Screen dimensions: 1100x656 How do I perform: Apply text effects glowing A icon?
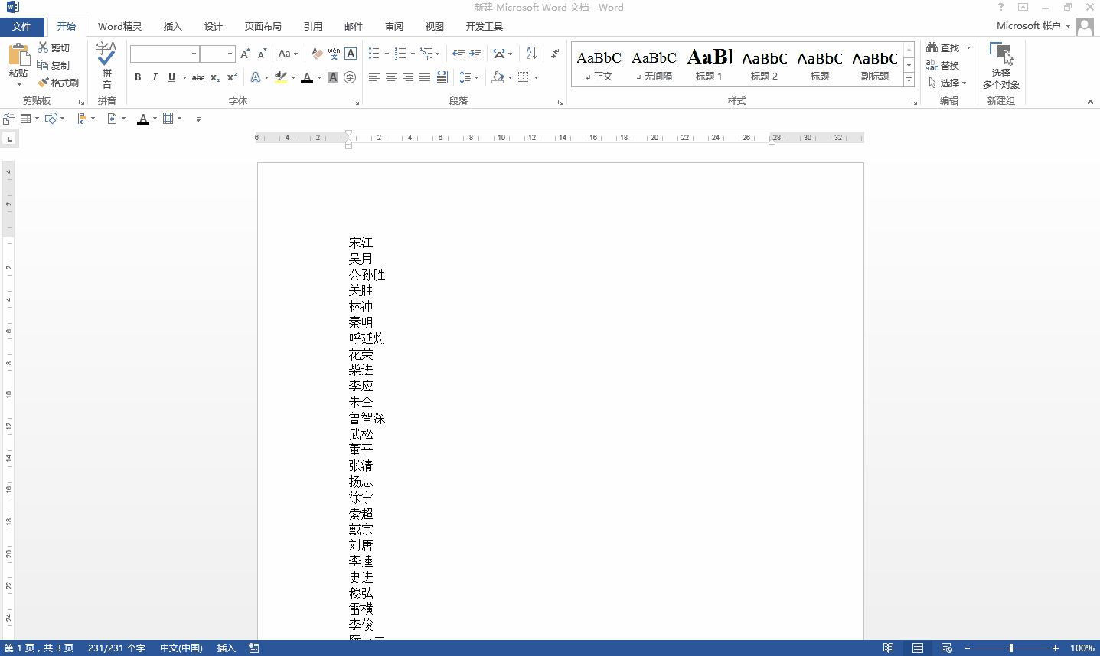coord(256,77)
